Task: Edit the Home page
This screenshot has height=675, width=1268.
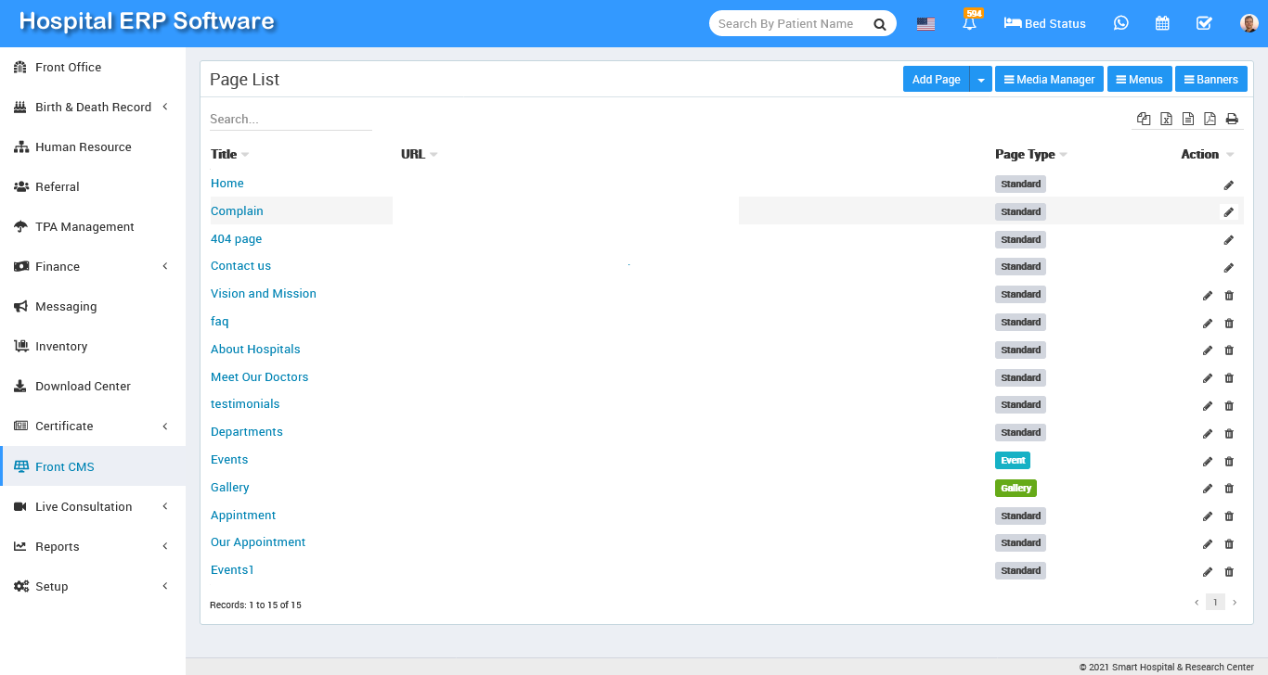Action: point(1229,185)
